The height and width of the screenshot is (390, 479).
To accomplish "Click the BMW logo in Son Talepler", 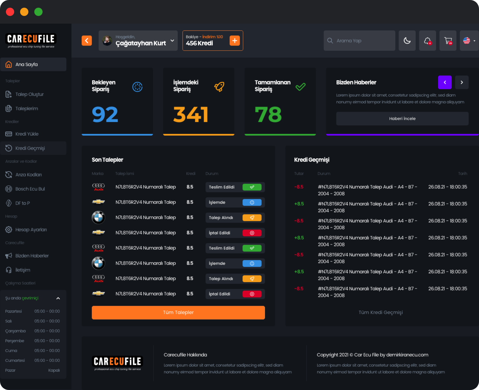I will pyautogui.click(x=98, y=217).
